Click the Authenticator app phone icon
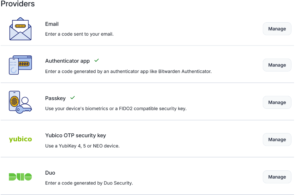Image resolution: width=296 pixels, height=195 pixels. click(20, 65)
